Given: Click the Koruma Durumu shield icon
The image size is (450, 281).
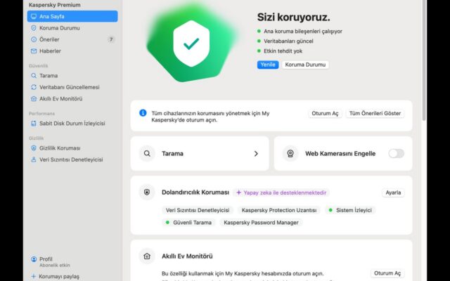Looking at the screenshot, I should click(x=34, y=28).
